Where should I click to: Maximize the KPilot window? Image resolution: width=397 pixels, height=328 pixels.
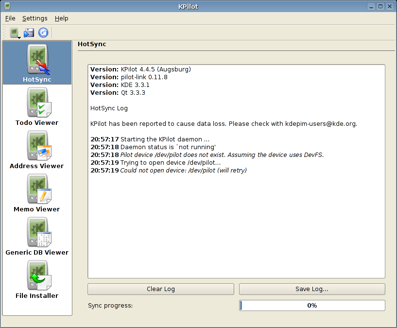point(380,6)
